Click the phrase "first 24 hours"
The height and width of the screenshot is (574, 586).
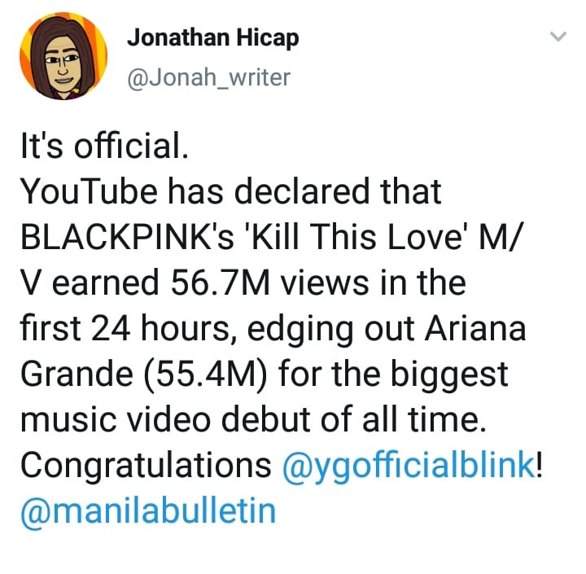click(x=124, y=328)
